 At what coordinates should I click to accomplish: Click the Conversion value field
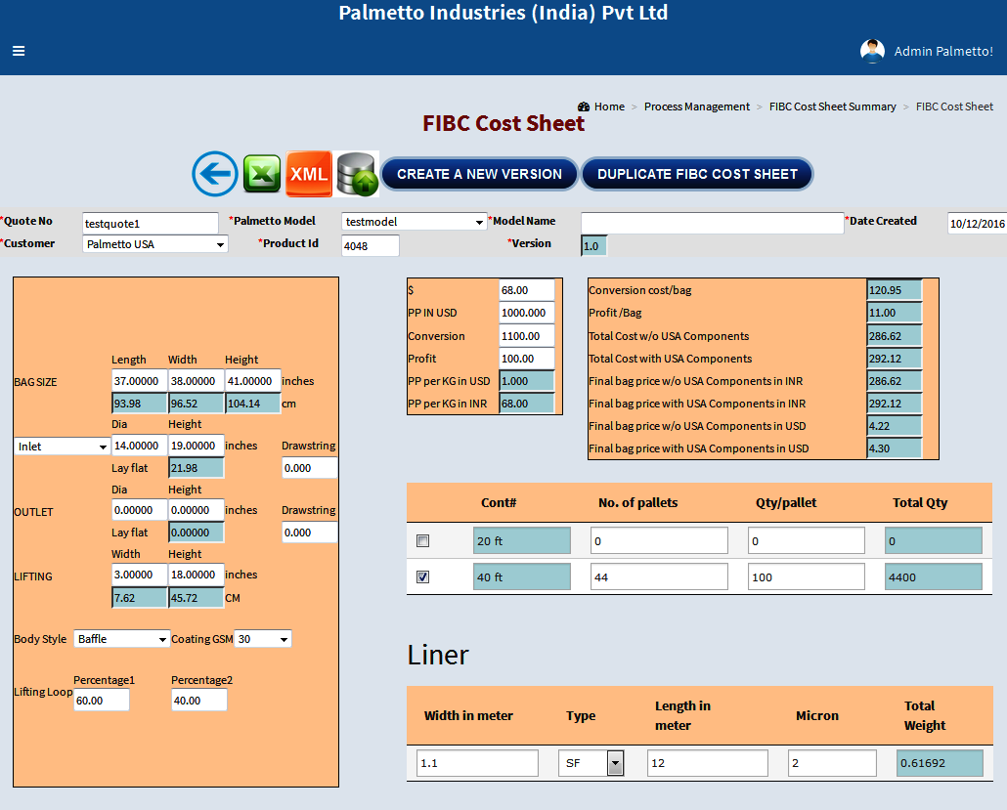527,336
